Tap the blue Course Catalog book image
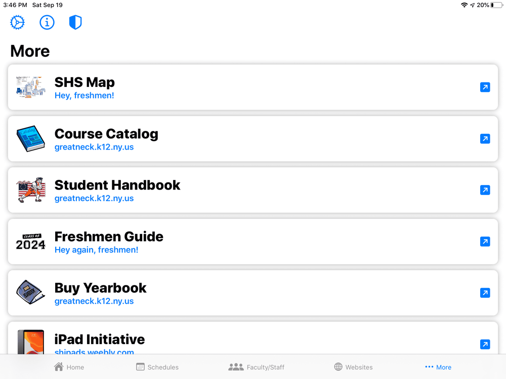 pos(31,139)
